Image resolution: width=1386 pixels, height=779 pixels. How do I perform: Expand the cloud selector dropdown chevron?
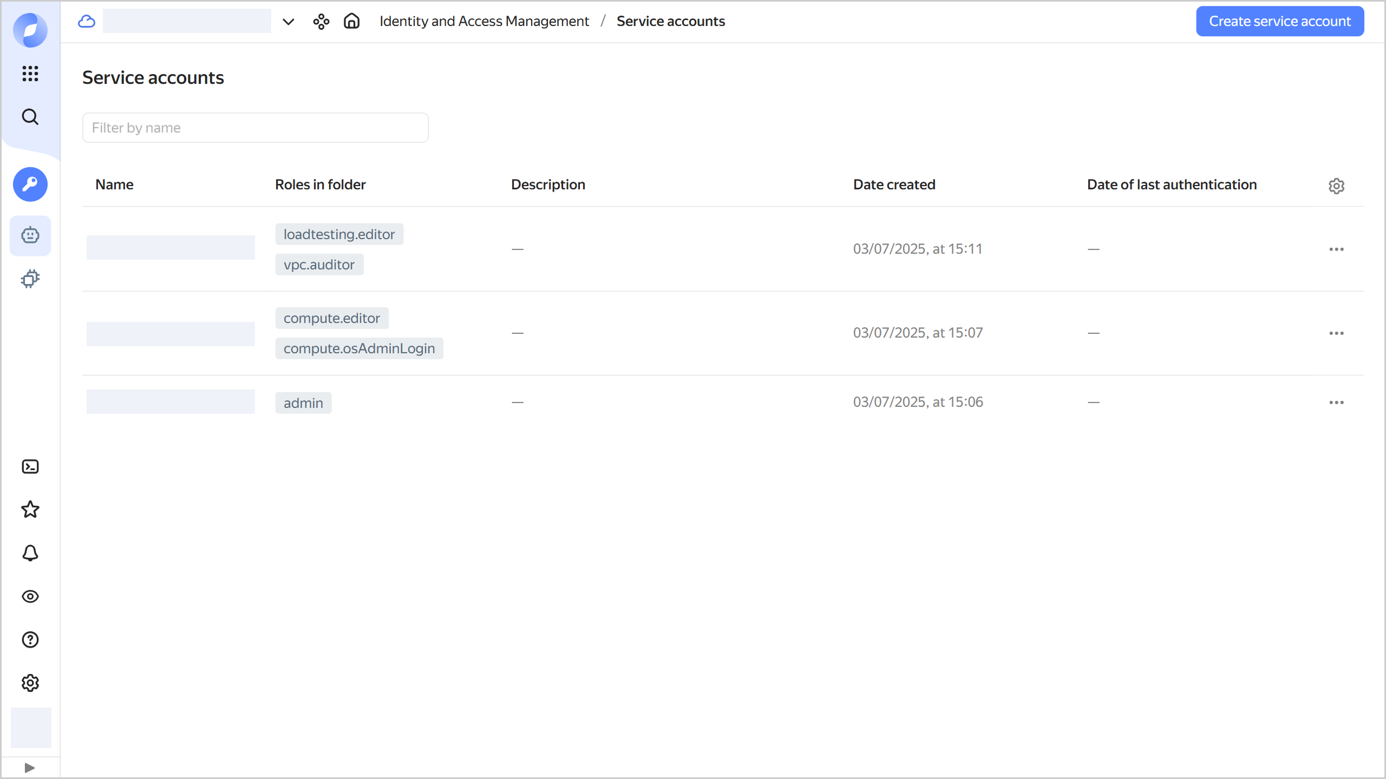[x=287, y=22]
